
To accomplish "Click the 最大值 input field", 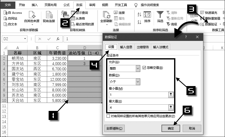I will click(x=139, y=108).
